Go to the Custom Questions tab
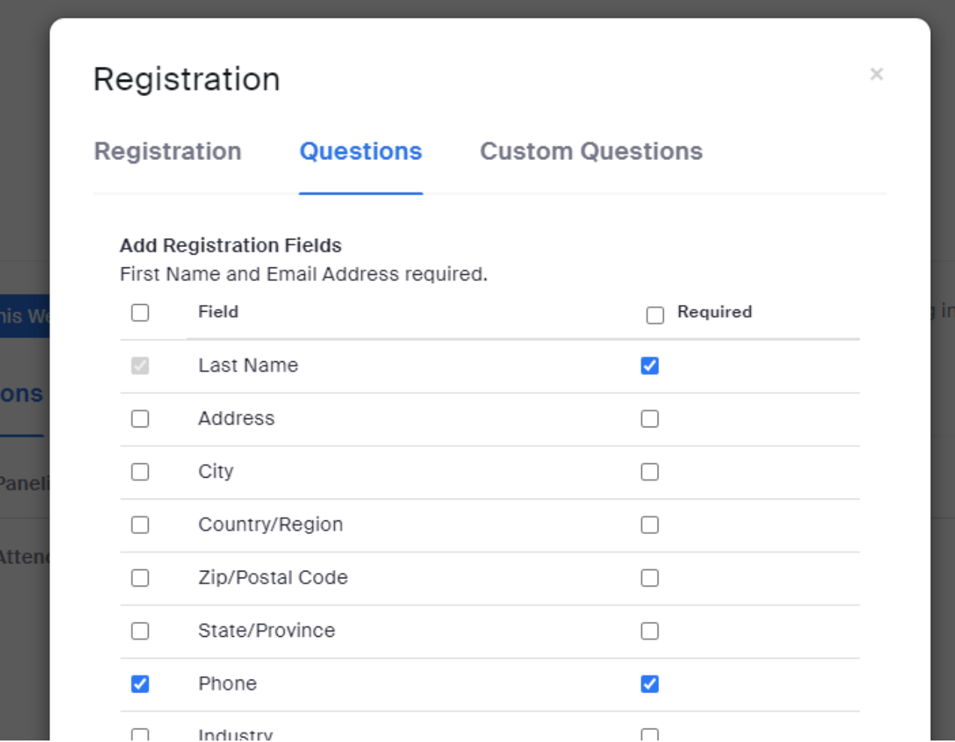Viewport: 955px width, 742px height. coord(591,151)
